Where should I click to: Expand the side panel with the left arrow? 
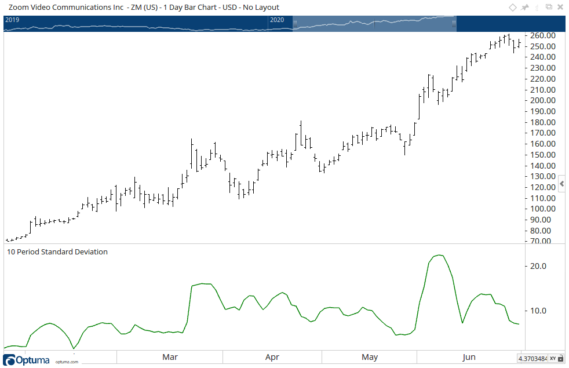point(561,184)
